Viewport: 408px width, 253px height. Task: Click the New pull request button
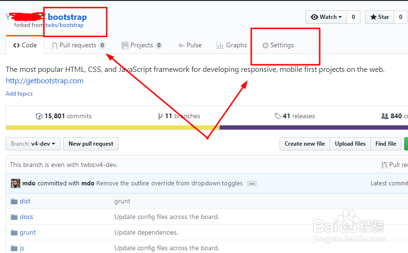[91, 144]
